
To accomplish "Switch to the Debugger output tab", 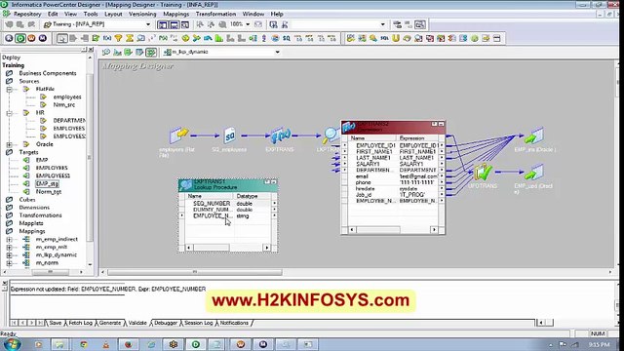I will (166, 323).
